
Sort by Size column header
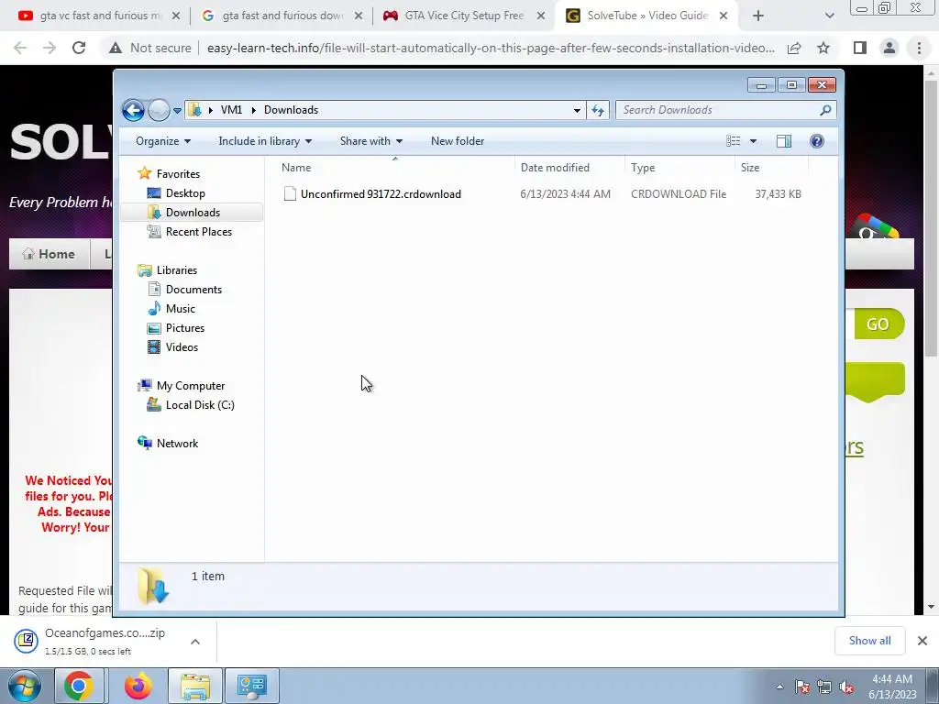[x=772, y=168]
